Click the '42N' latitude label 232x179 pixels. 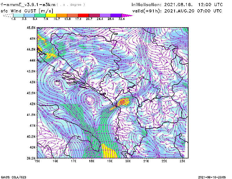(x=32, y=104)
